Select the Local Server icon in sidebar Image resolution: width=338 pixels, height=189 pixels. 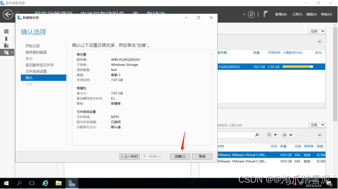coord(6,39)
